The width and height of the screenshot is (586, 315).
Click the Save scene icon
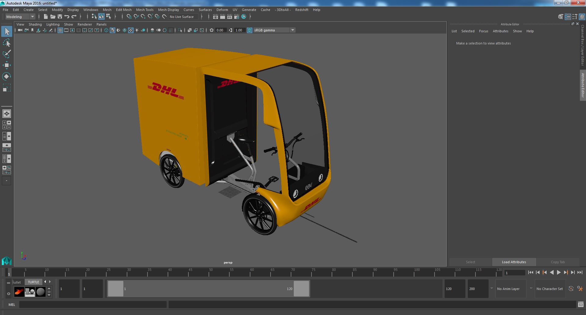click(60, 17)
